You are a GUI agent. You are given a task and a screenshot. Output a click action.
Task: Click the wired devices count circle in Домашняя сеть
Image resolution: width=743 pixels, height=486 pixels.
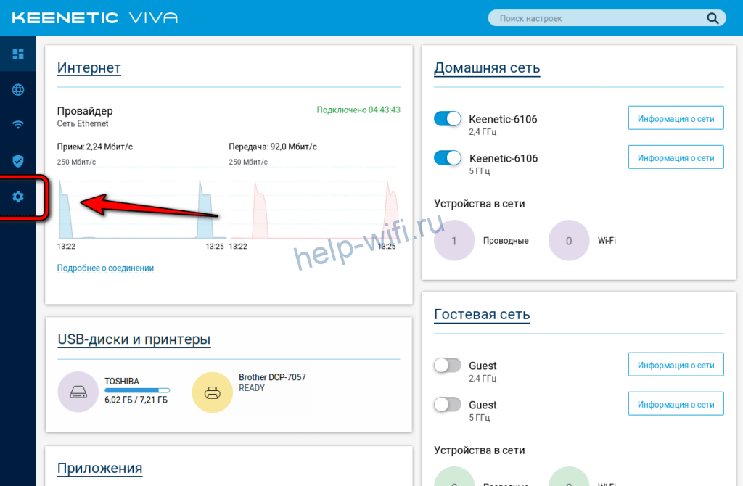(x=454, y=240)
